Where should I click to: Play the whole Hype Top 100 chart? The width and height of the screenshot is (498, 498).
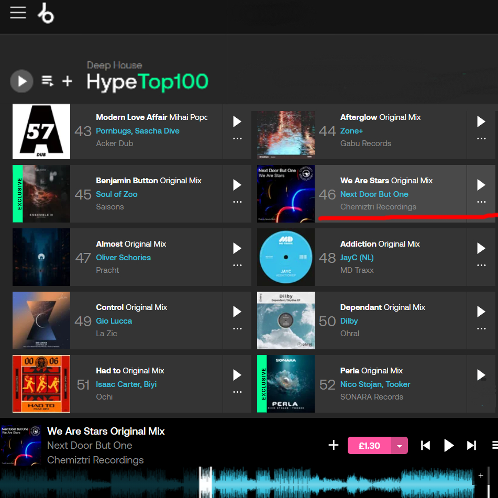pos(21,81)
